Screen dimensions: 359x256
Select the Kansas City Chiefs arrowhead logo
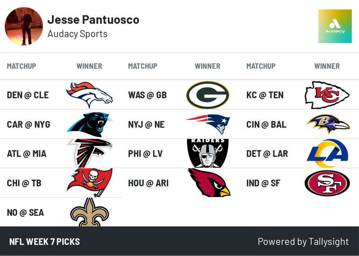(x=327, y=95)
